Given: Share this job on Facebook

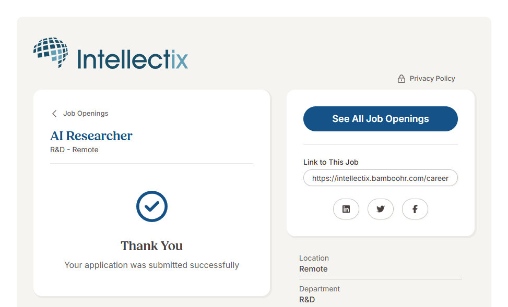Looking at the screenshot, I should coord(415,209).
